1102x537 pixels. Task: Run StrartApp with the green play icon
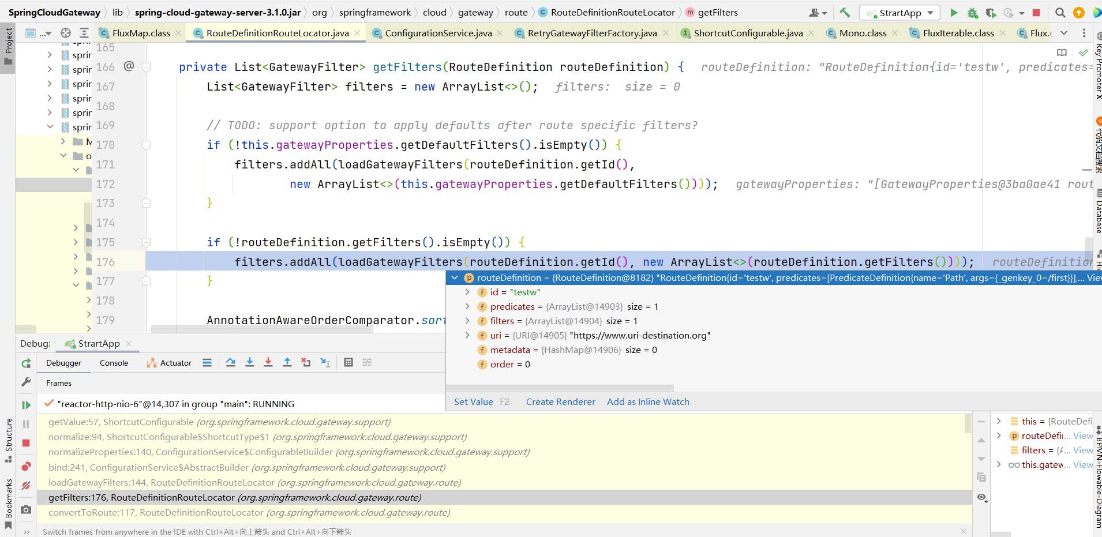(x=954, y=12)
